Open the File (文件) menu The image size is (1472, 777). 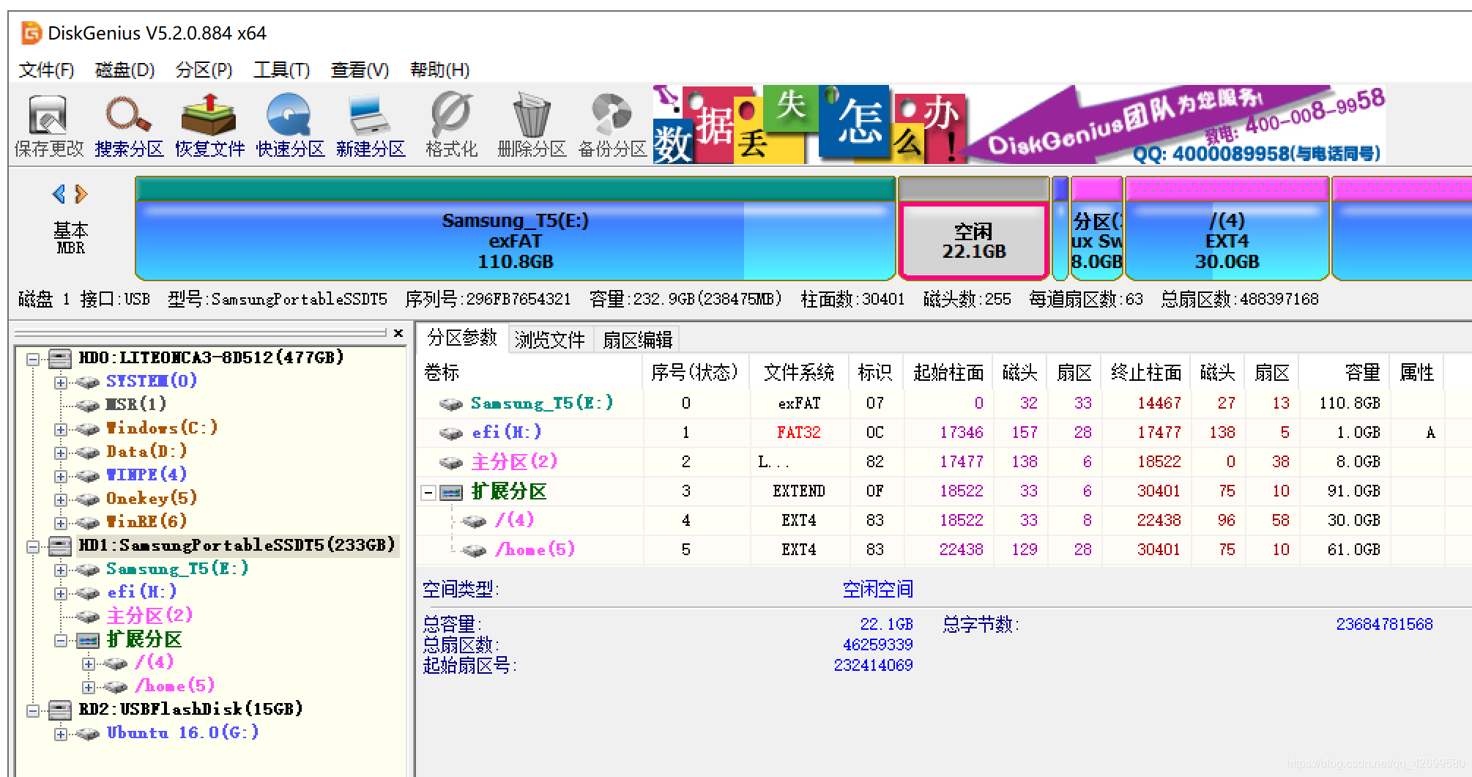pos(46,70)
